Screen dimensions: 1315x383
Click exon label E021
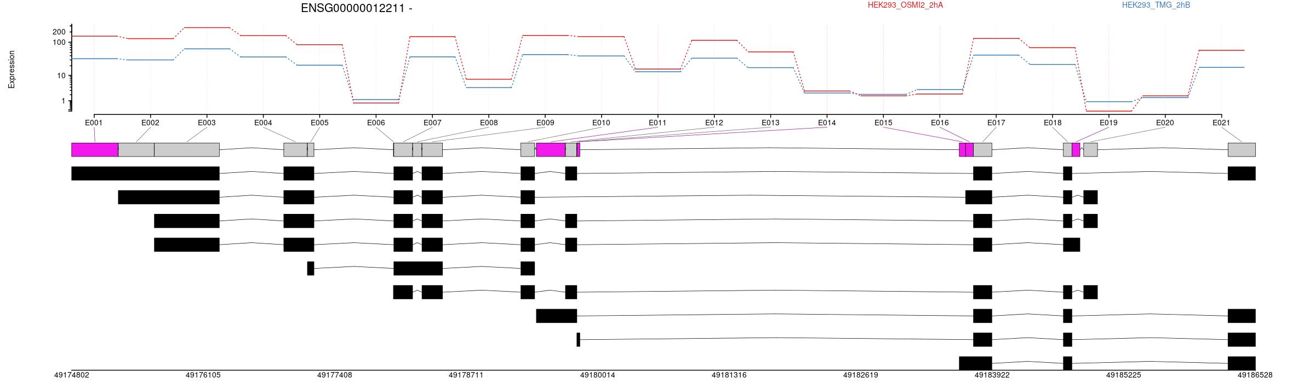[1221, 123]
